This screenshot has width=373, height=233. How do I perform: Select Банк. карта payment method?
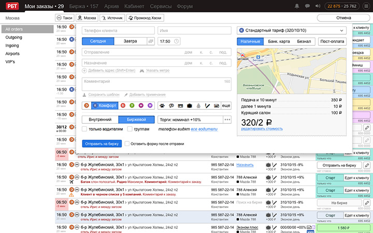coord(279,41)
